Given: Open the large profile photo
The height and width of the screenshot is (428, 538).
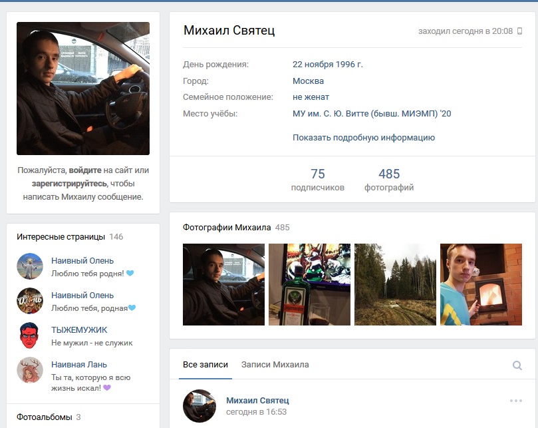Looking at the screenshot, I should [83, 89].
